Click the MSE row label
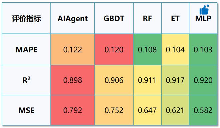The image size is (220, 128). pos(26,110)
